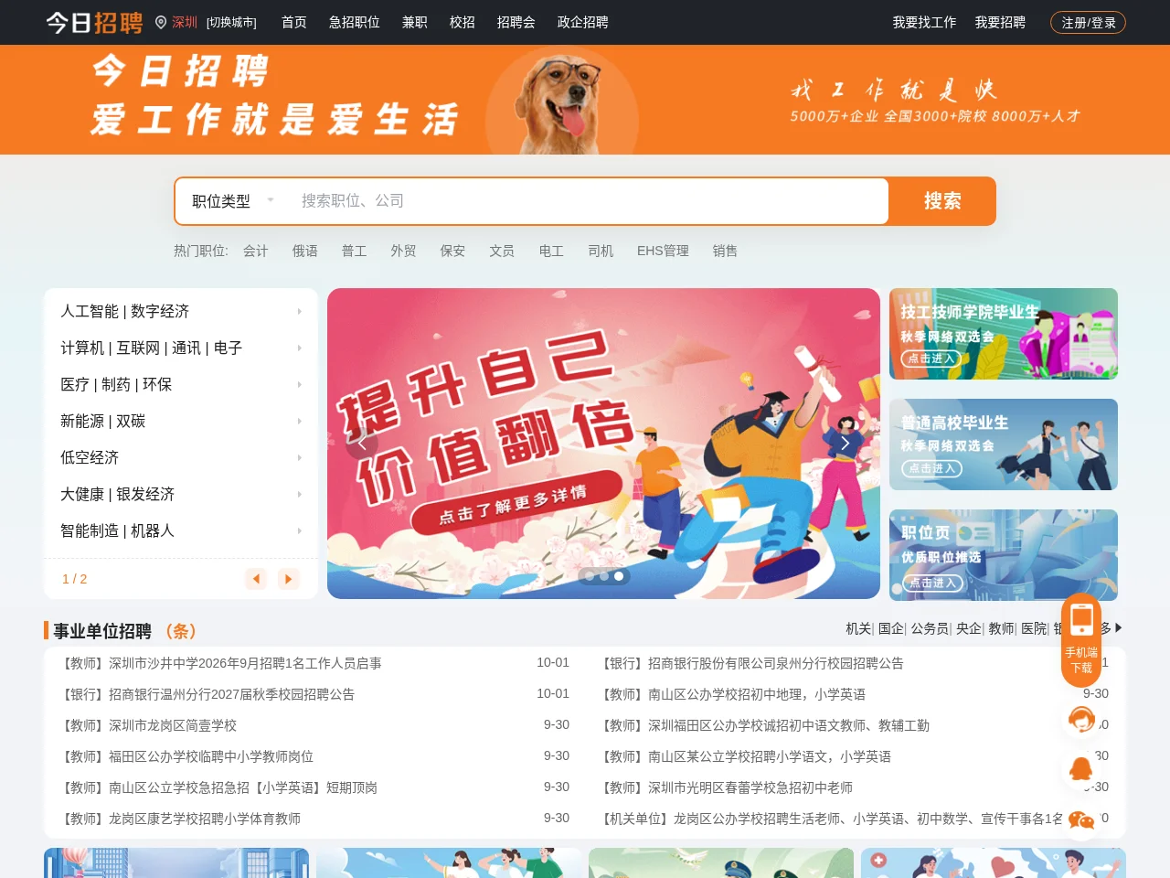Open the 政企招聘 nav item
The height and width of the screenshot is (878, 1170).
(x=583, y=22)
